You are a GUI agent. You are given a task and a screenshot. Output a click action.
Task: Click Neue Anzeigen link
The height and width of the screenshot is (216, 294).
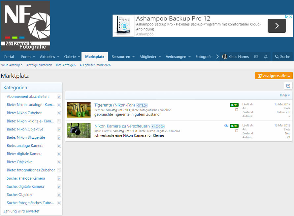pyautogui.click(x=12, y=65)
